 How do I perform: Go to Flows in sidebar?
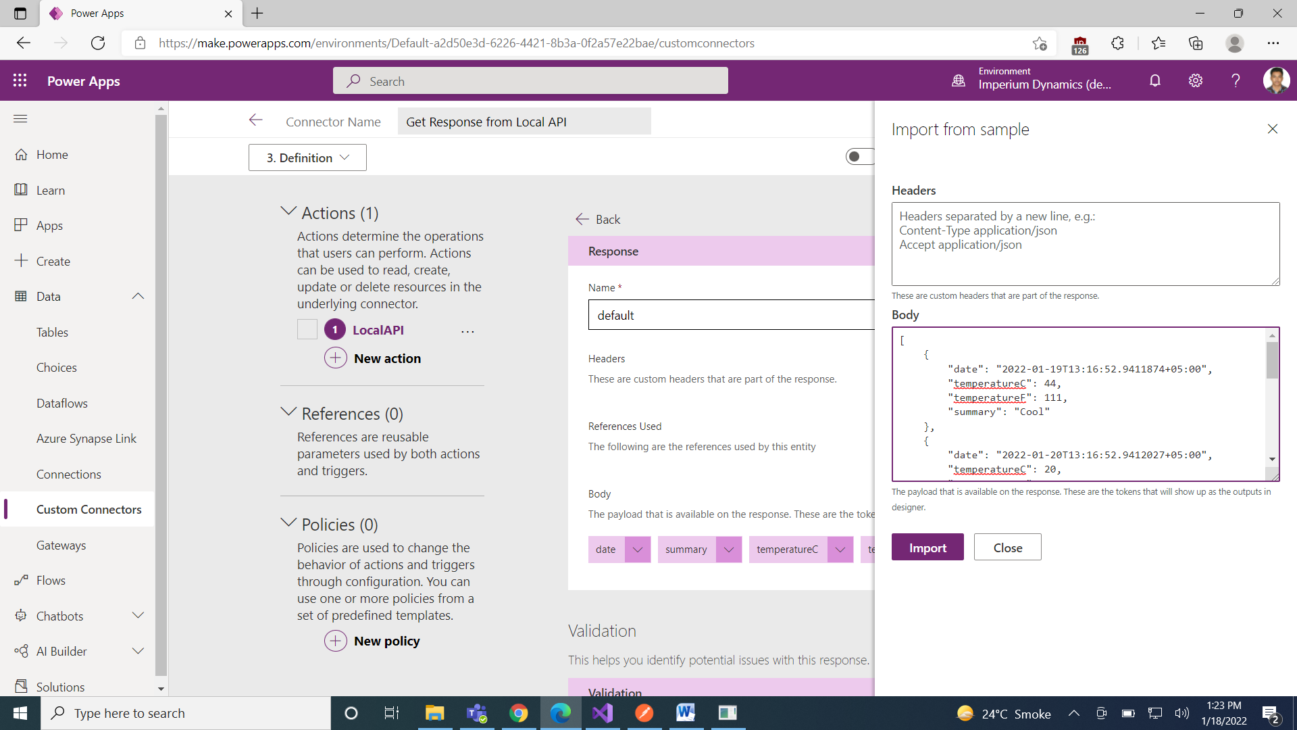point(51,580)
